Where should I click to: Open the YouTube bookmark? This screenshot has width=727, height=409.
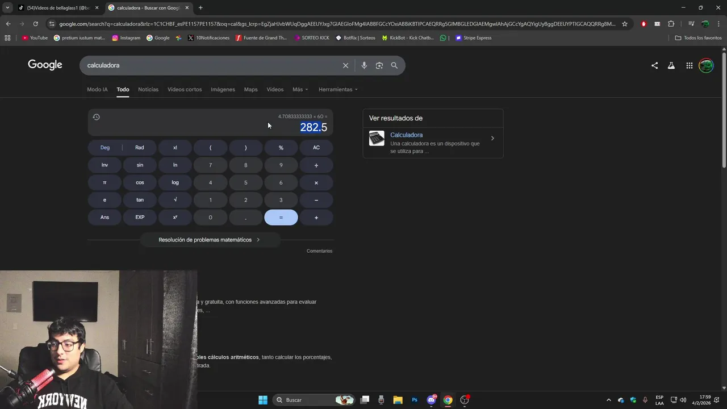pyautogui.click(x=35, y=38)
